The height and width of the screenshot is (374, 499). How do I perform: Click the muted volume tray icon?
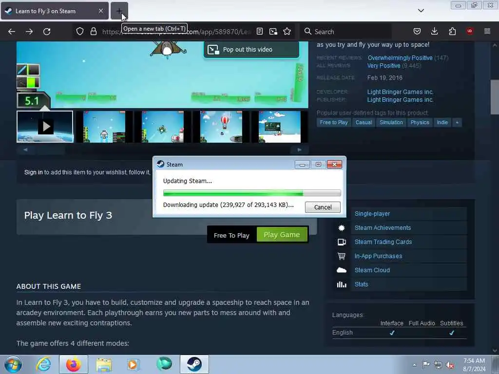coord(450,365)
